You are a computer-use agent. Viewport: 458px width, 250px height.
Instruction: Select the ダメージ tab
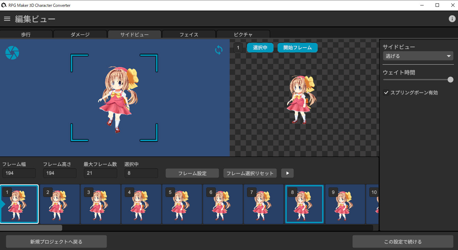click(80, 34)
